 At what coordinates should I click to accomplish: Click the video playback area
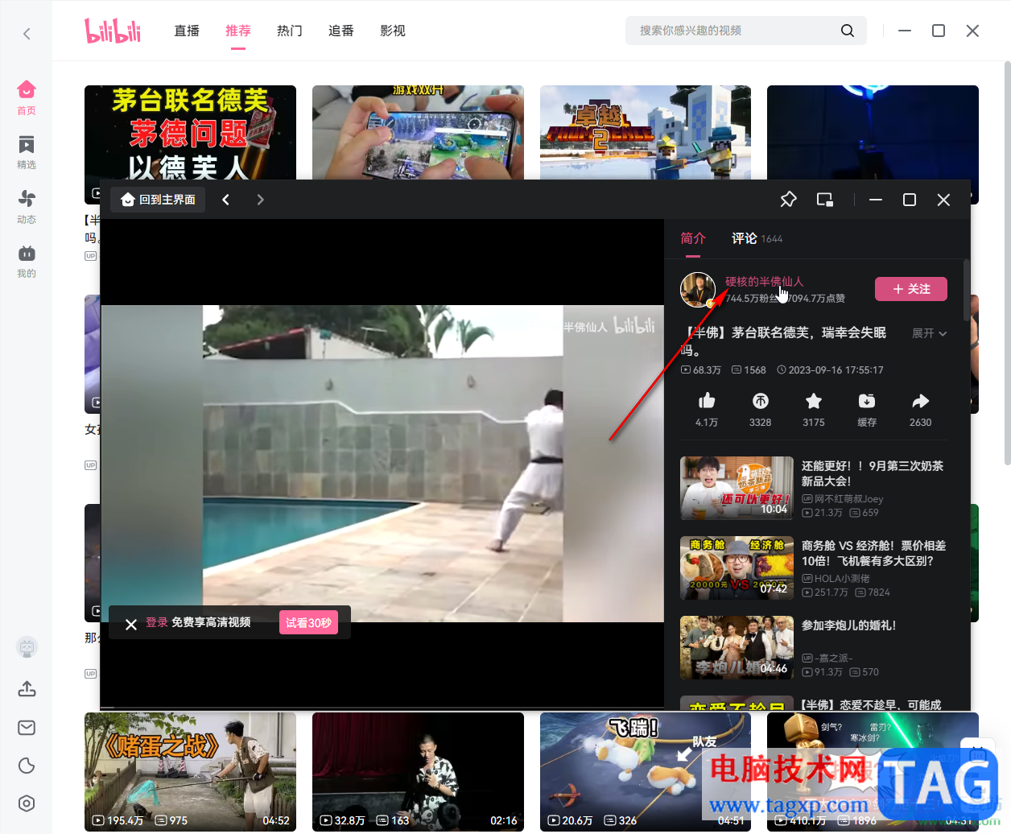pos(382,463)
